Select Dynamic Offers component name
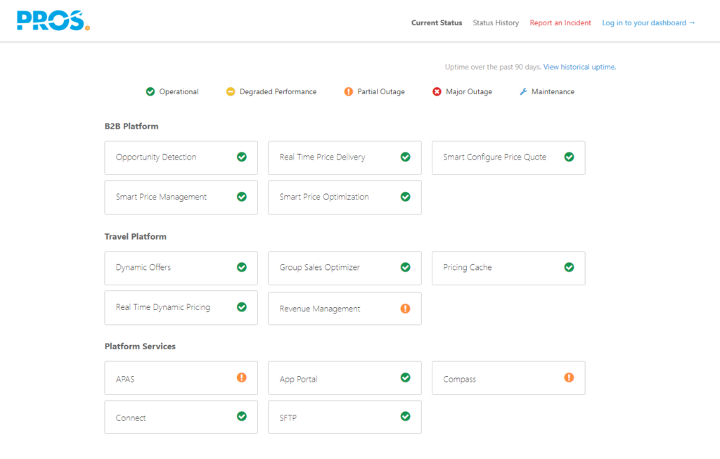The width and height of the screenshot is (720, 459). click(x=143, y=267)
